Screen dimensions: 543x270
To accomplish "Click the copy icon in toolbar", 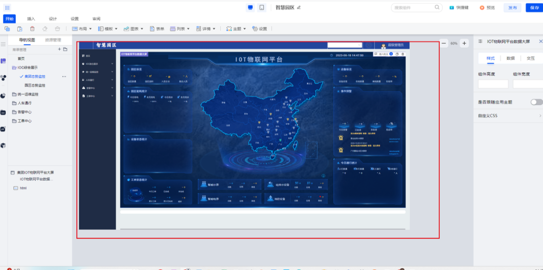I will click(x=7, y=29).
